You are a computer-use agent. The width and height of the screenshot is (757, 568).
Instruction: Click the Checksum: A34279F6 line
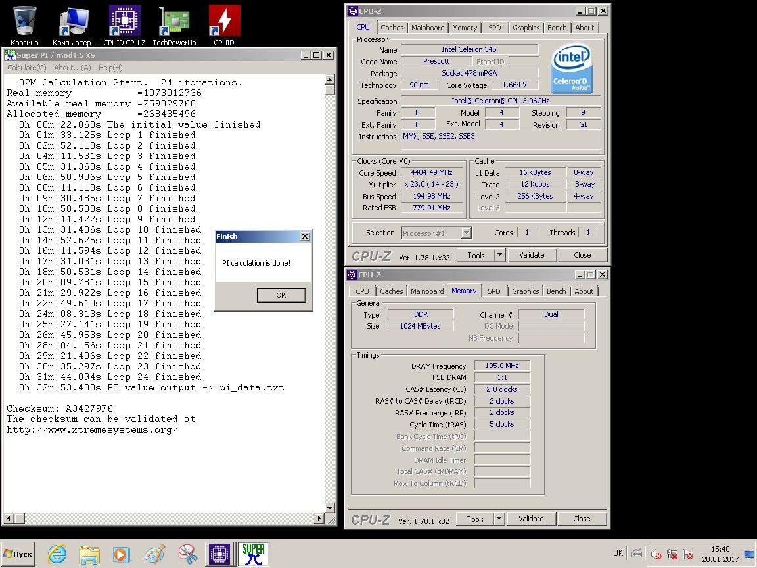click(x=59, y=408)
